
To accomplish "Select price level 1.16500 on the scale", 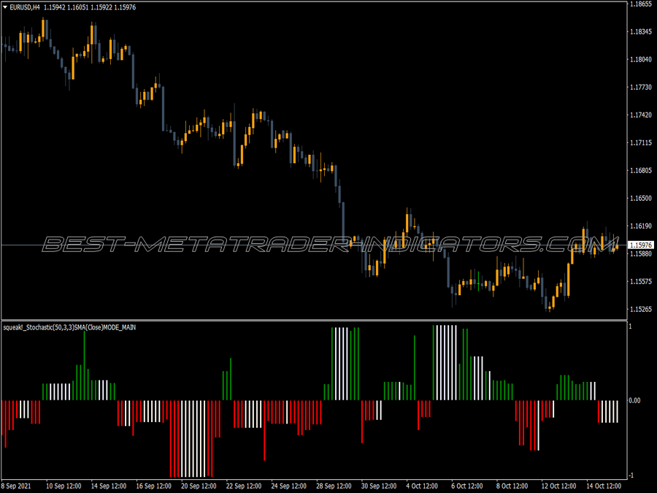I will pos(641,198).
